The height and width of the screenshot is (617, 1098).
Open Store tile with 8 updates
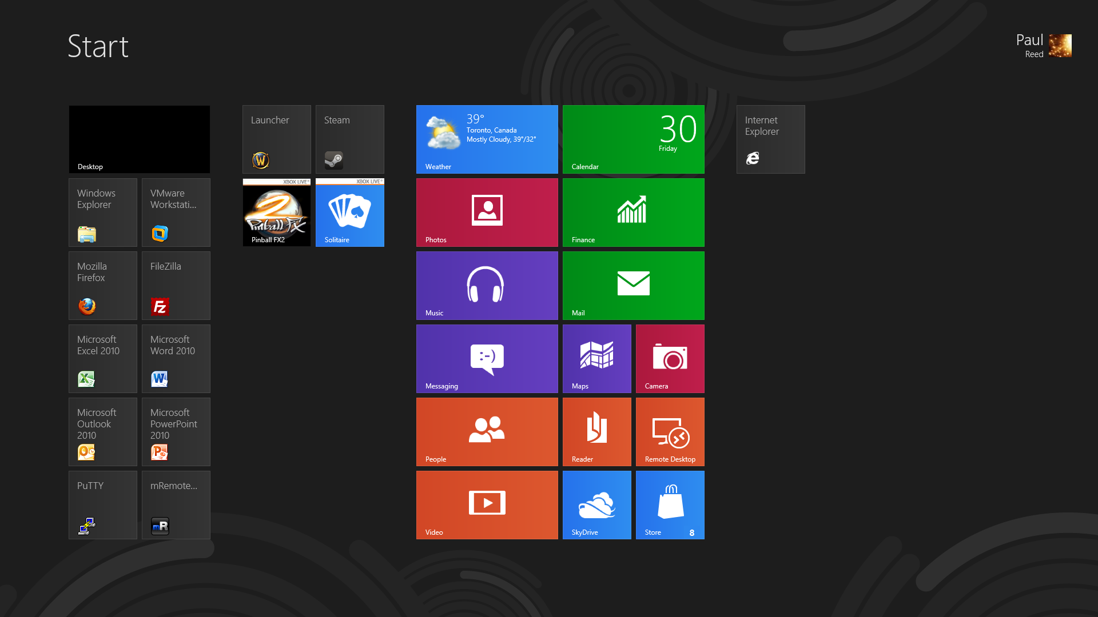pos(670,505)
